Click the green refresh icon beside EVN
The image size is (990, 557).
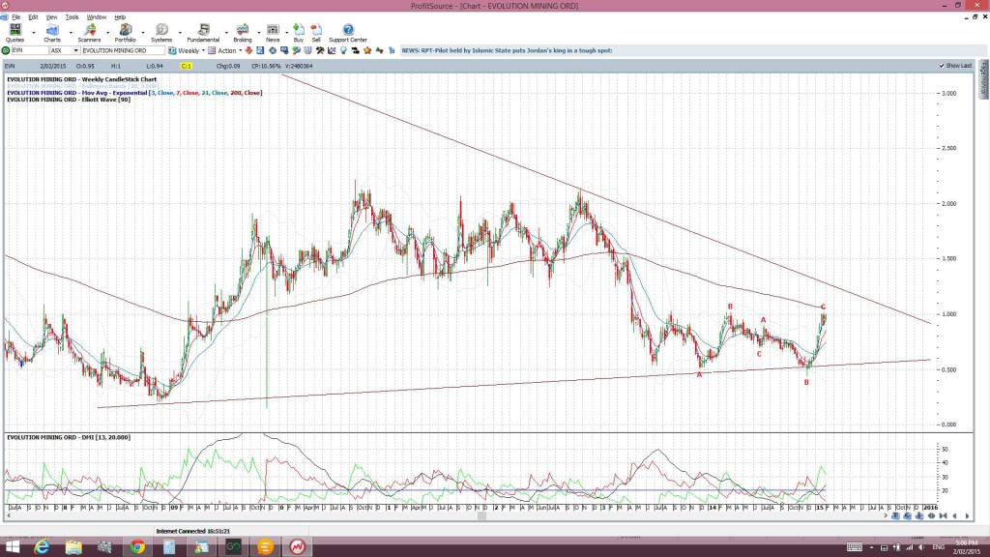point(6,50)
